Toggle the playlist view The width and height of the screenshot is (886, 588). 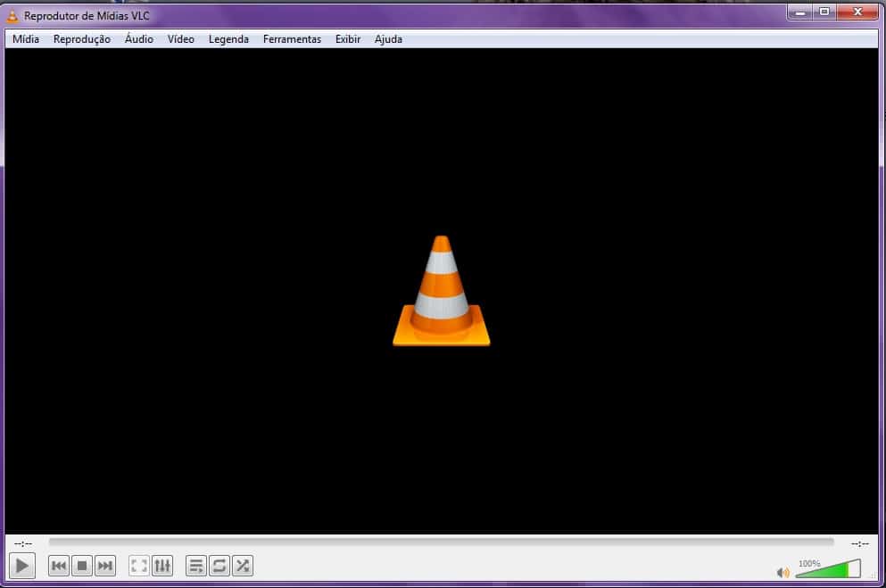196,566
